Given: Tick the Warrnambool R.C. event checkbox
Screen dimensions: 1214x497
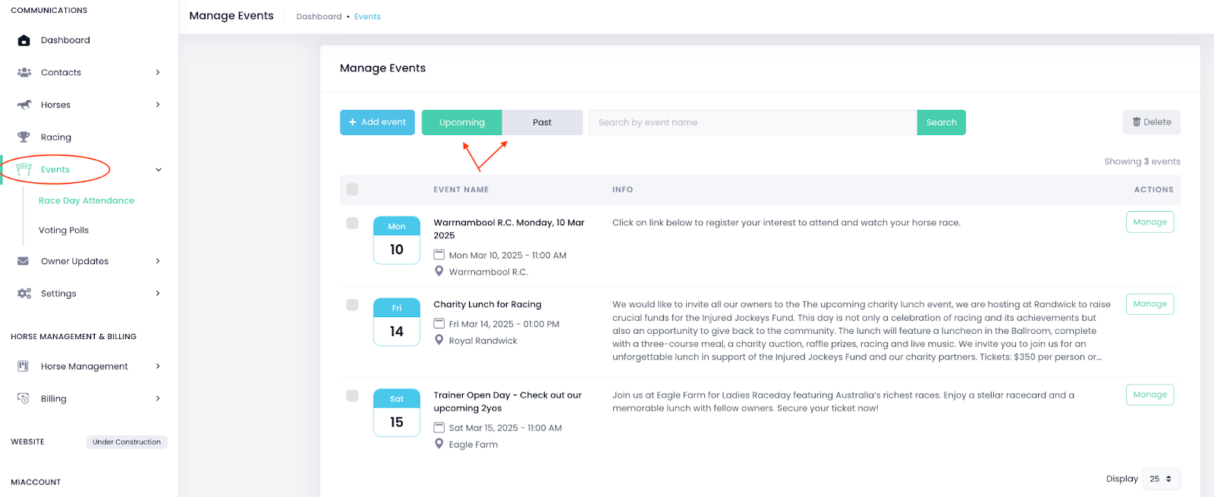Looking at the screenshot, I should [352, 223].
